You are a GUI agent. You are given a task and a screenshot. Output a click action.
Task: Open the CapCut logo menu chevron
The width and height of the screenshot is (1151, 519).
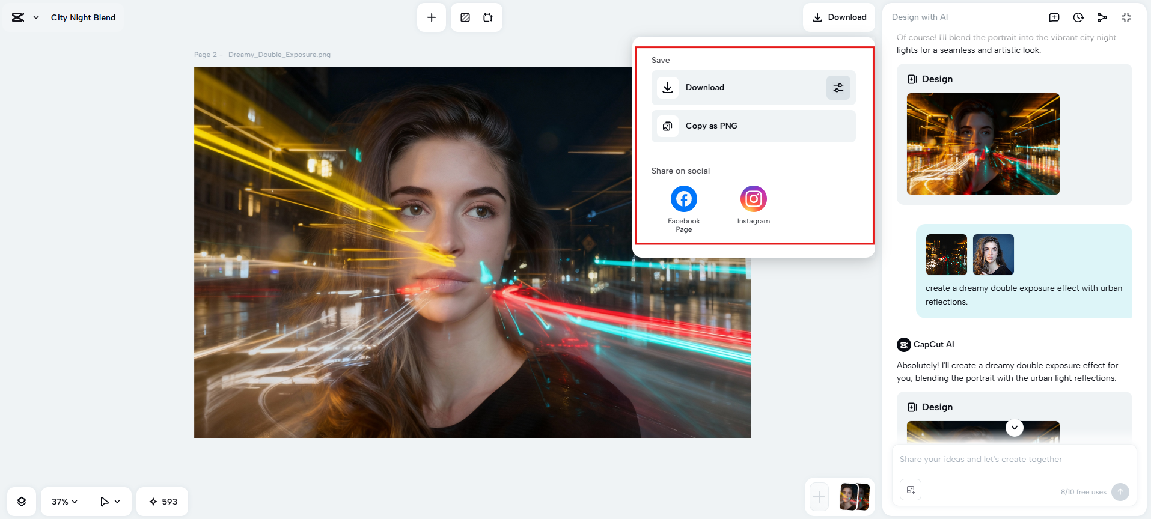36,17
